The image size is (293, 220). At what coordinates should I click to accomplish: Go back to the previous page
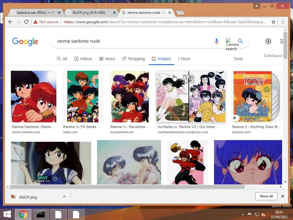tap(11, 22)
